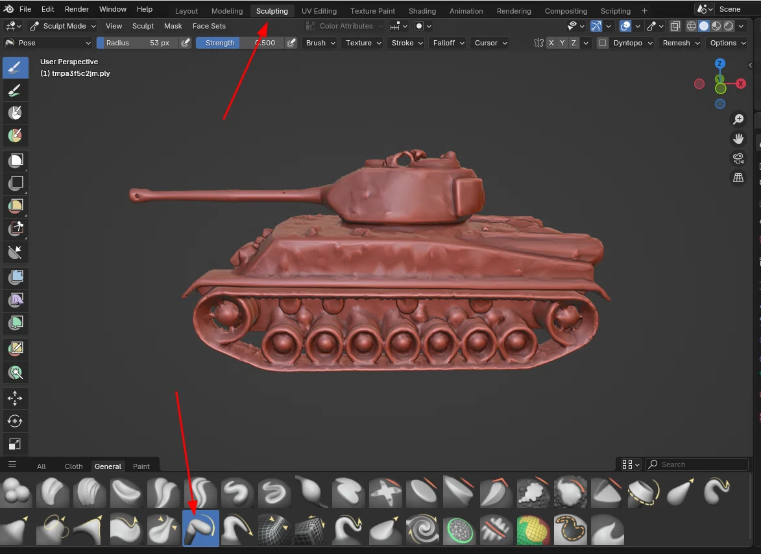Image resolution: width=761 pixels, height=554 pixels.
Task: Toggle X-ray display button
Action: pos(675,26)
